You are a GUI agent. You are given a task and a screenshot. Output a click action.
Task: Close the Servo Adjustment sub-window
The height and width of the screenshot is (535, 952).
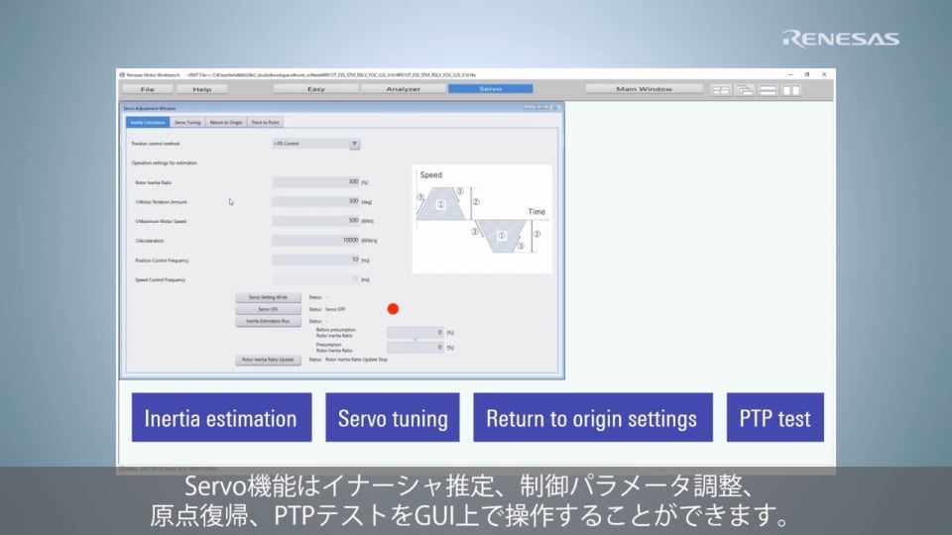click(x=555, y=108)
